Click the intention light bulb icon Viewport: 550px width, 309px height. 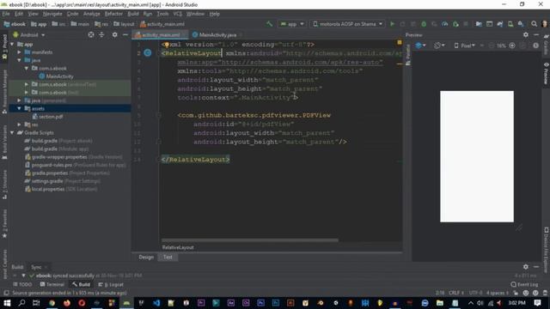click(167, 45)
